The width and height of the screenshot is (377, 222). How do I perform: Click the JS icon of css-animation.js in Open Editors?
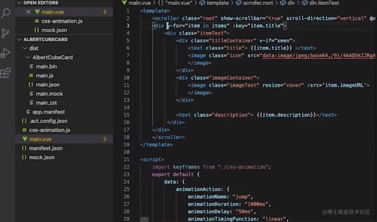coord(36,21)
